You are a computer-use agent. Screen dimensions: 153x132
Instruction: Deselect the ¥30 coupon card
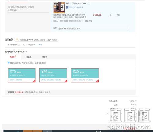85,75
